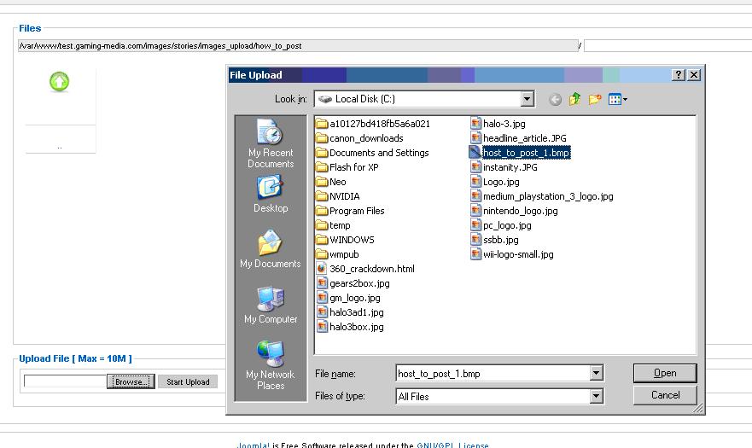Select halo3ad1.jpg file
752x448 pixels.
pos(350,312)
